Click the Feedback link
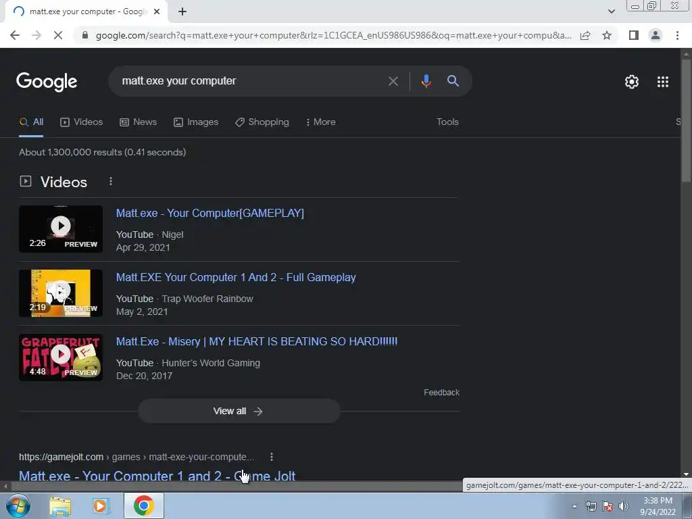Image resolution: width=692 pixels, height=519 pixels. pyautogui.click(x=441, y=393)
